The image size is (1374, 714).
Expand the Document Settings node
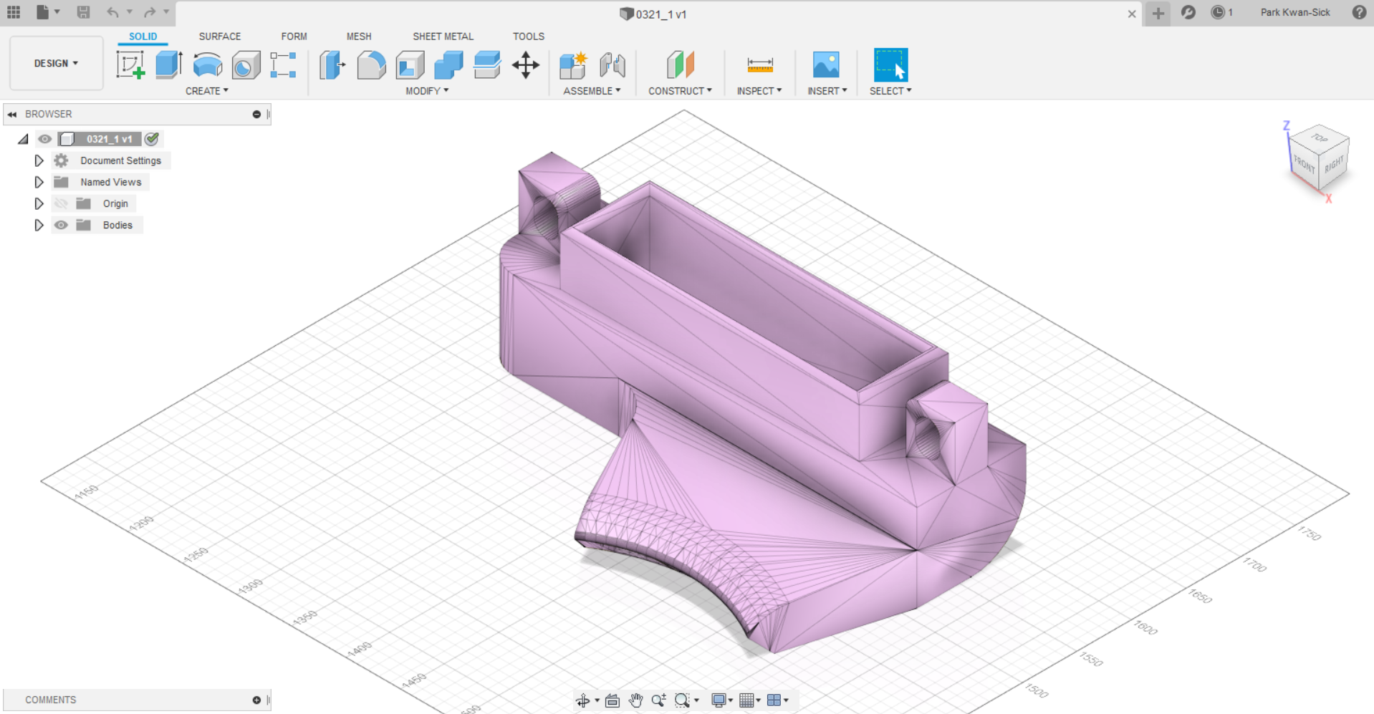39,160
